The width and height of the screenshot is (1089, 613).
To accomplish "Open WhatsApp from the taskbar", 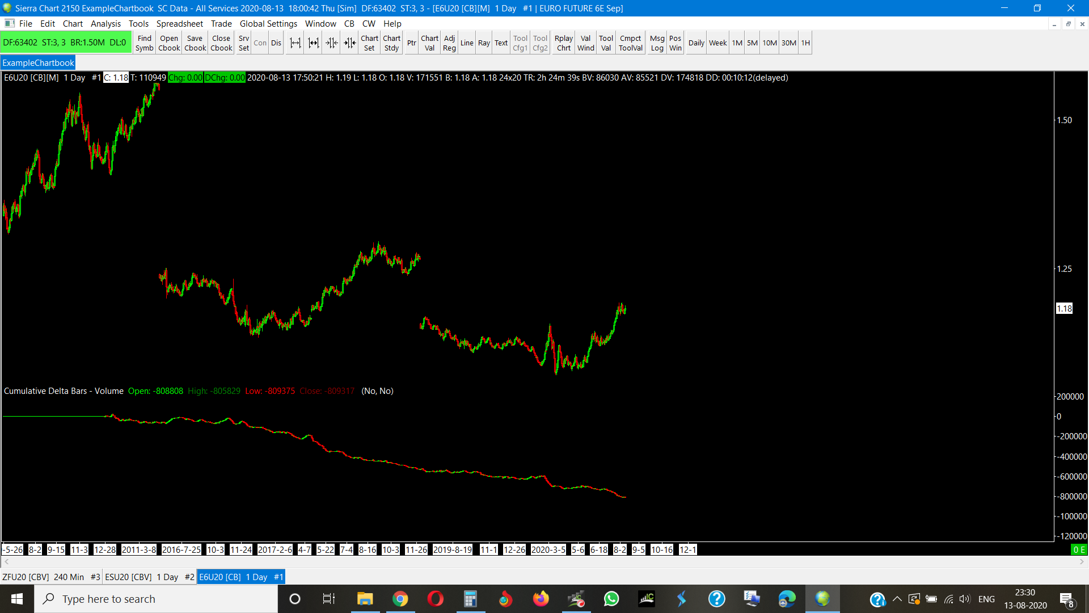I will [x=611, y=599].
